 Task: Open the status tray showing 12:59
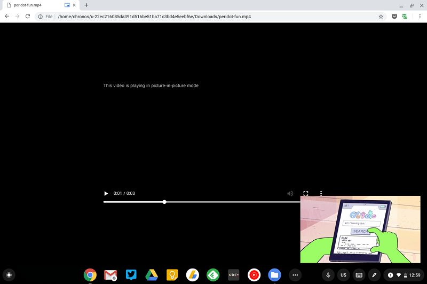[404, 275]
